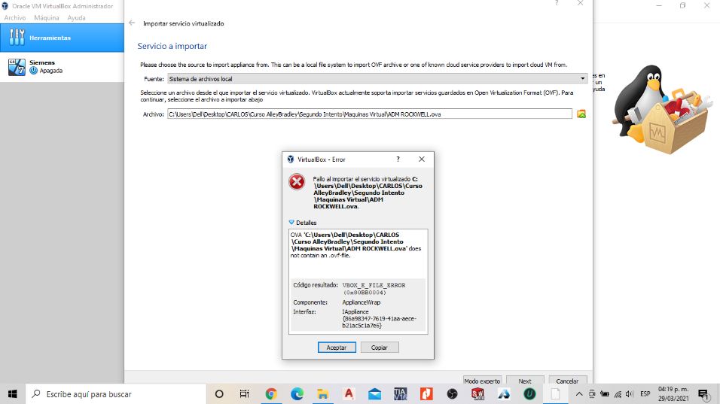Viewport: 720px width, 404px height.
Task: Click the Siemens VM Windows 7 icon
Action: click(x=17, y=67)
